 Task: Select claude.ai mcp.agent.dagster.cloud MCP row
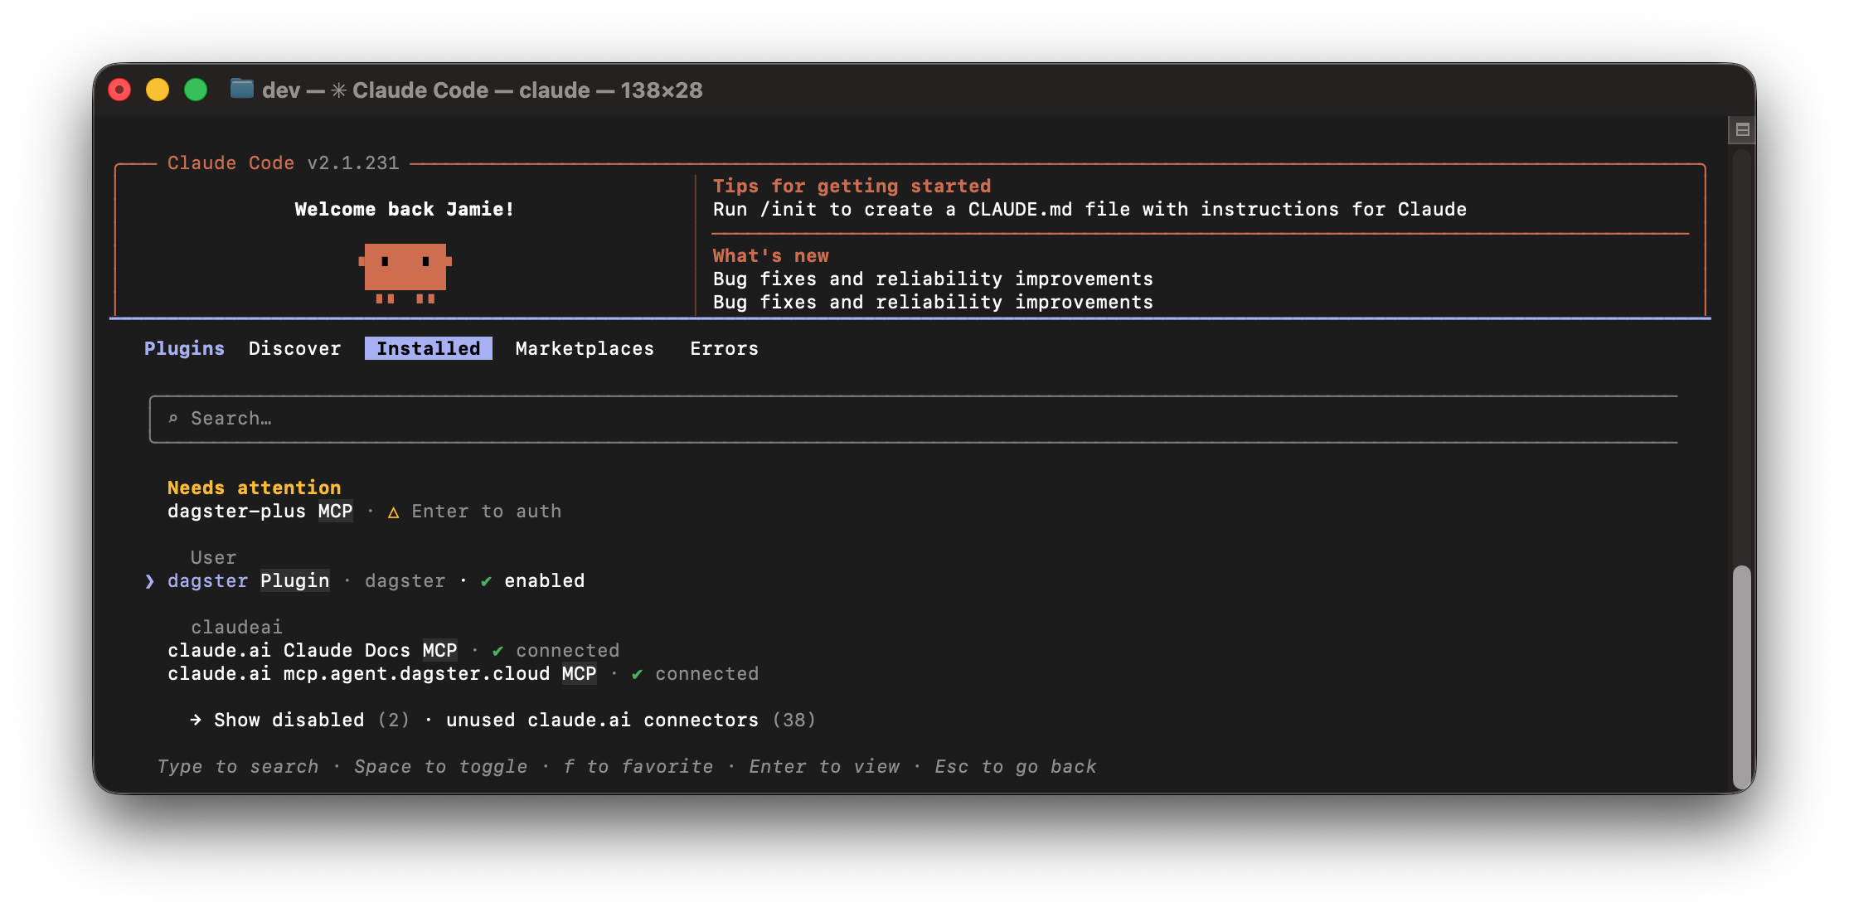tap(463, 673)
